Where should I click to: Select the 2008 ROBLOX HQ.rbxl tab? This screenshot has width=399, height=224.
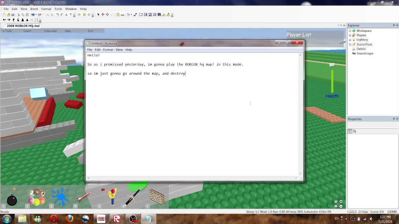(x=23, y=26)
